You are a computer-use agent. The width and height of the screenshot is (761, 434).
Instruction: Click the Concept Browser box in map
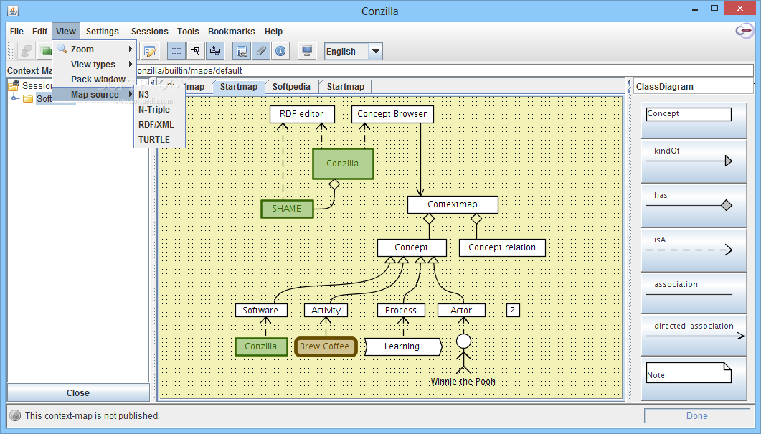point(392,114)
